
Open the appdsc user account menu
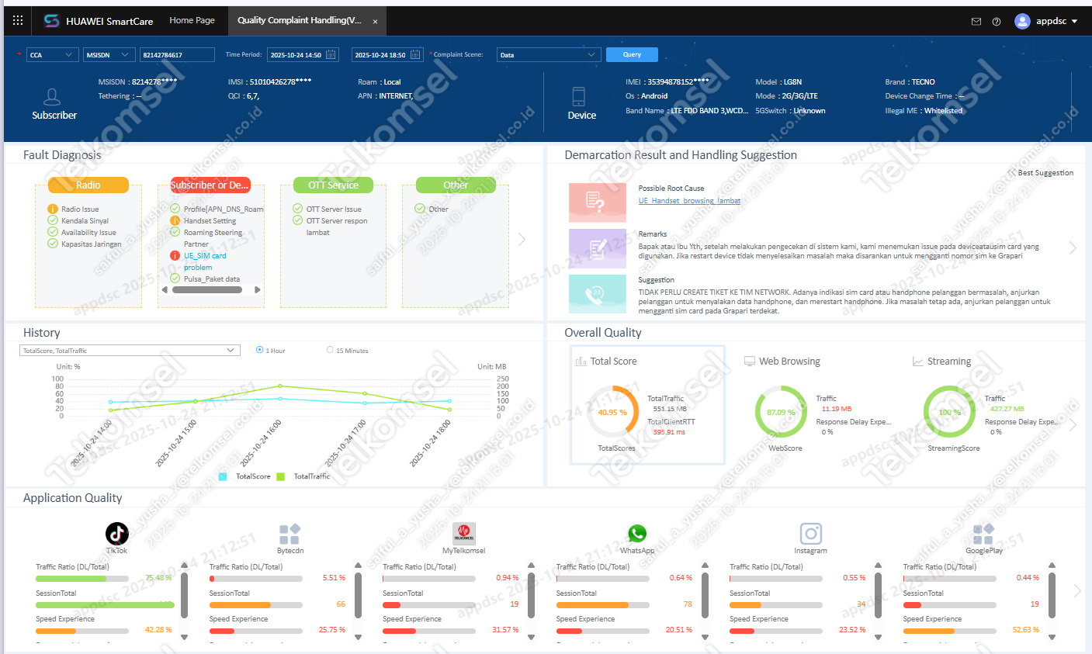[x=1046, y=21]
